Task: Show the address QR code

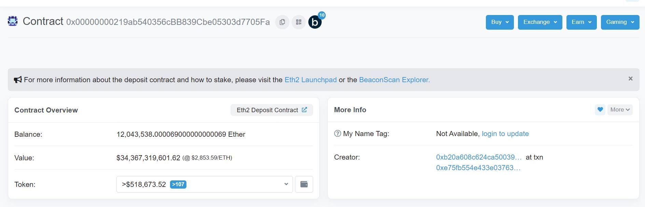Action: click(298, 22)
